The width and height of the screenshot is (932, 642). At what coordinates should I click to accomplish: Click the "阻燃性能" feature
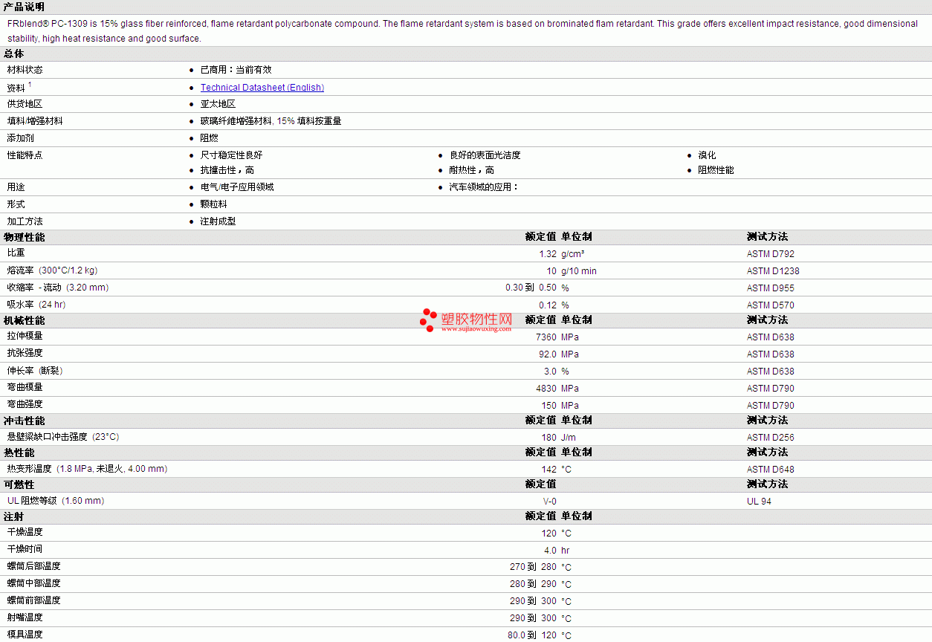pos(716,170)
